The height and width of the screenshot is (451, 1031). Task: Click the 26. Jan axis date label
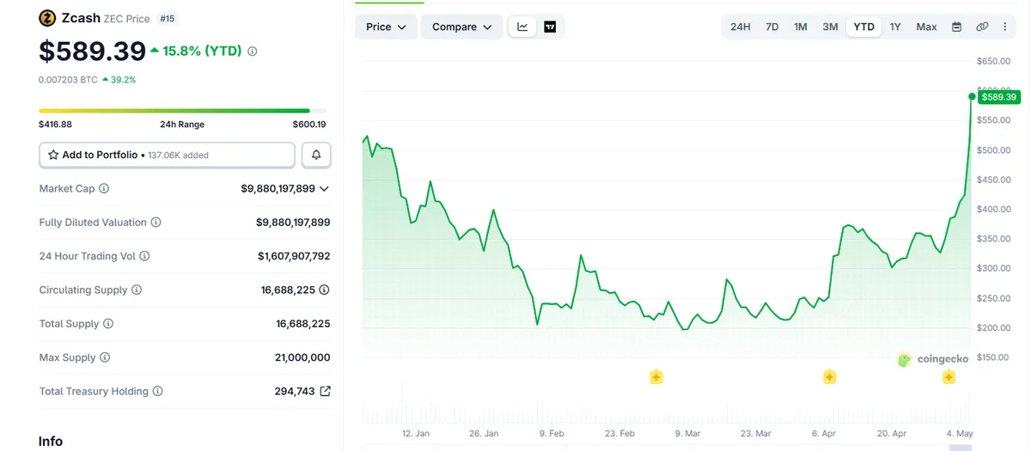click(484, 434)
